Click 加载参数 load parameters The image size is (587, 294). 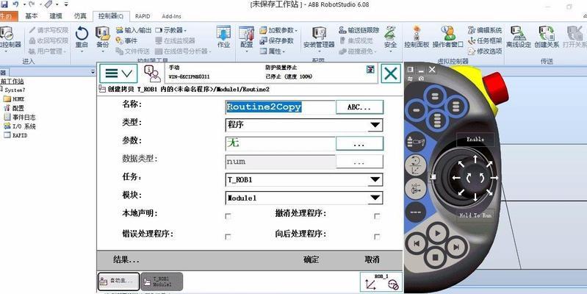278,30
